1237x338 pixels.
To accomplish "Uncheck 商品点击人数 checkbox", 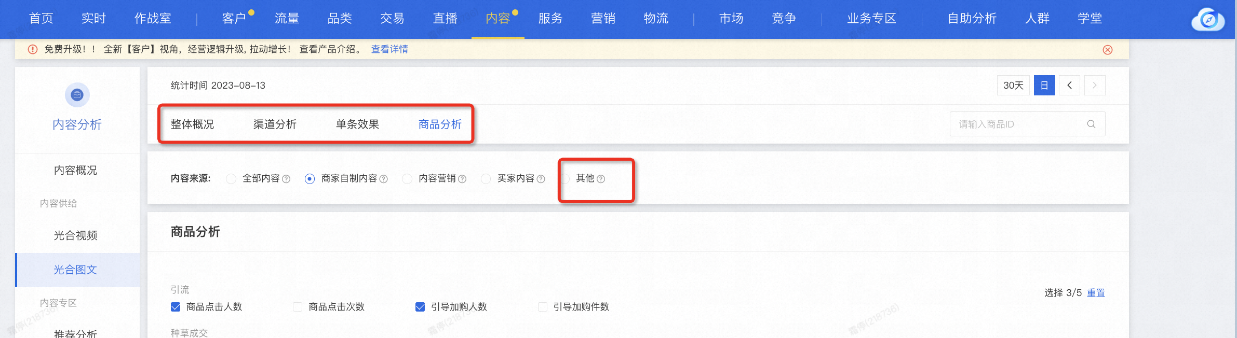I will pos(176,307).
